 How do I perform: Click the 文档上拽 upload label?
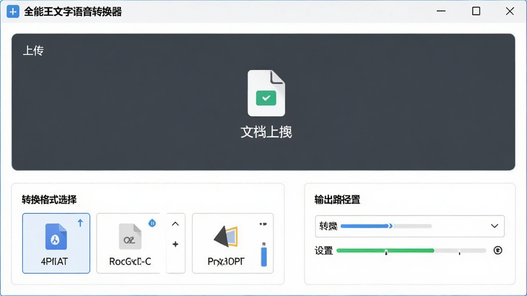coord(266,132)
